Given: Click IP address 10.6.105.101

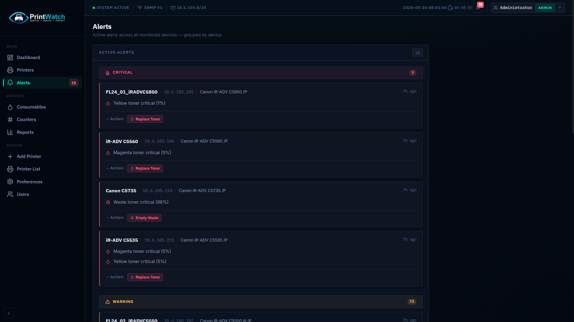Looking at the screenshot, I should 178,92.
